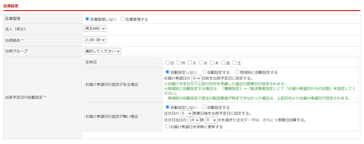This screenshot has height=144, width=364.
Task: Choose 地域別に自動設定する radio button
Action: (237, 72)
